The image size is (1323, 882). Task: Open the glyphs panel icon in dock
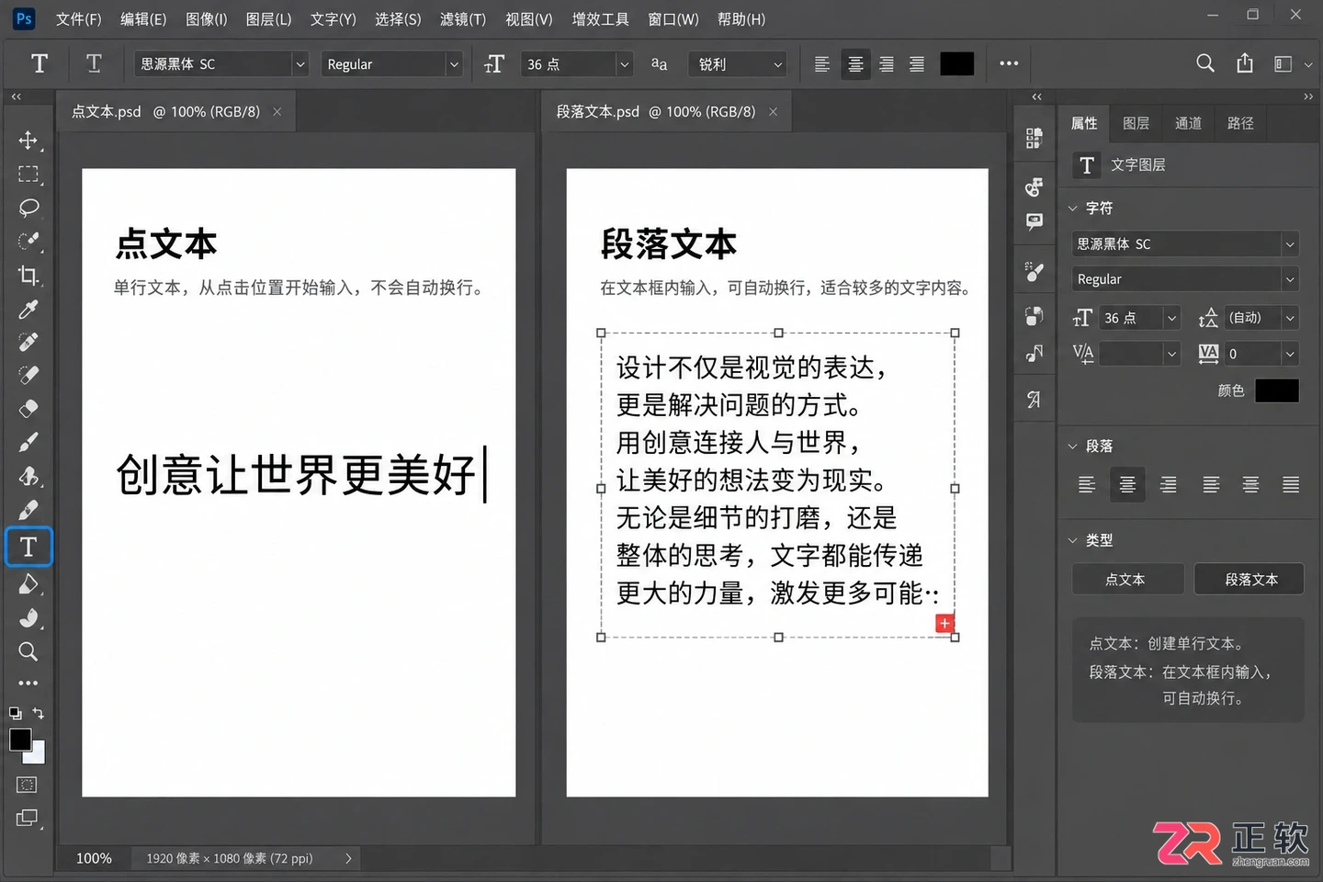pyautogui.click(x=1035, y=400)
